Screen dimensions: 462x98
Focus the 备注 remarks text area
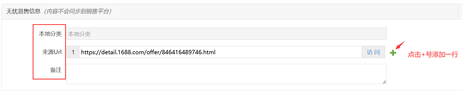pyautogui.click(x=226, y=74)
